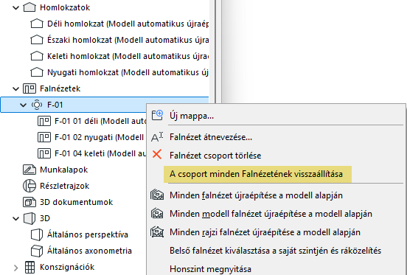The height and width of the screenshot is (275, 407).
Task: Click the Munkalapok worksheet icon
Action: 29,170
